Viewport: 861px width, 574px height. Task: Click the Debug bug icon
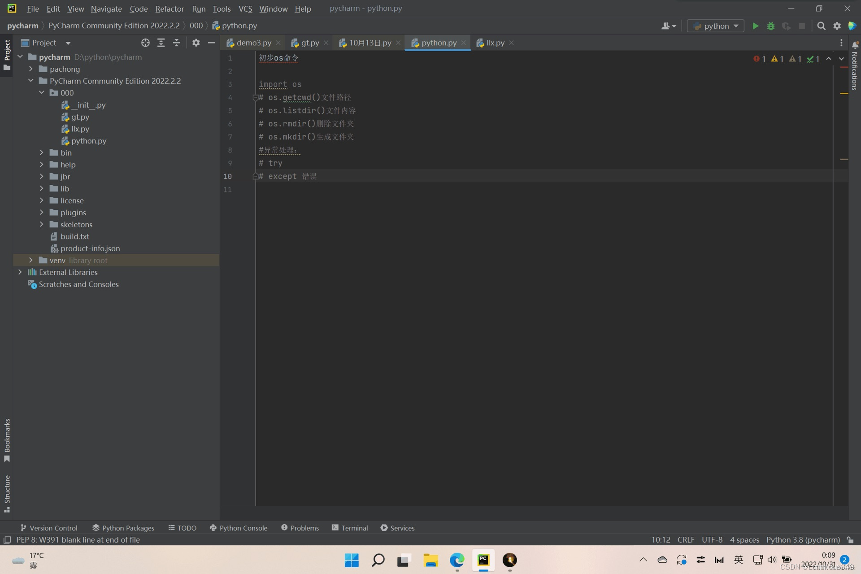770,26
